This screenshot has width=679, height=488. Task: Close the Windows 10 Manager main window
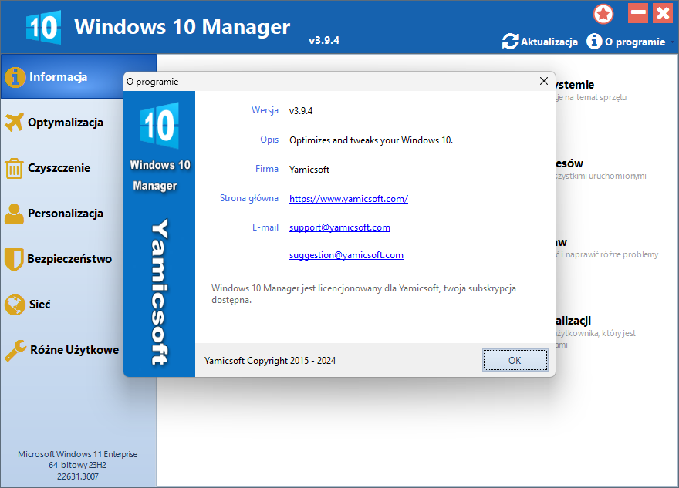663,13
